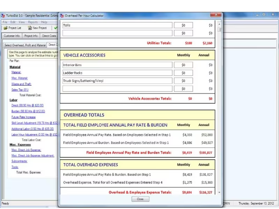
Task: Click the Truck Signs/Lettering/Vinyl name field
Action: click(117, 81)
